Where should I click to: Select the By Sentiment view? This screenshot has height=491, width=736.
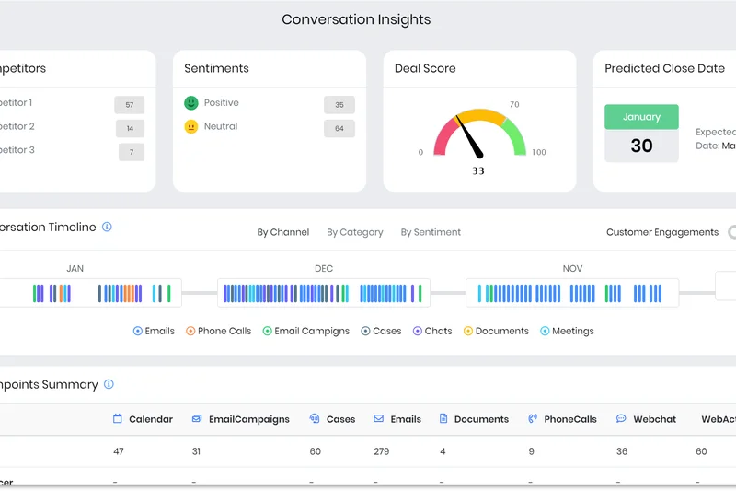click(431, 232)
